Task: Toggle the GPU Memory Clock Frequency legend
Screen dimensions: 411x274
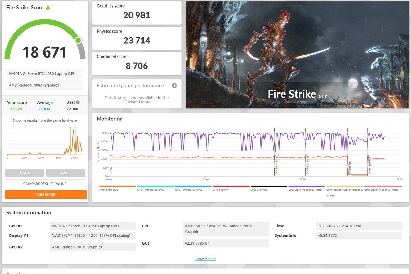Action: [x=345, y=191]
